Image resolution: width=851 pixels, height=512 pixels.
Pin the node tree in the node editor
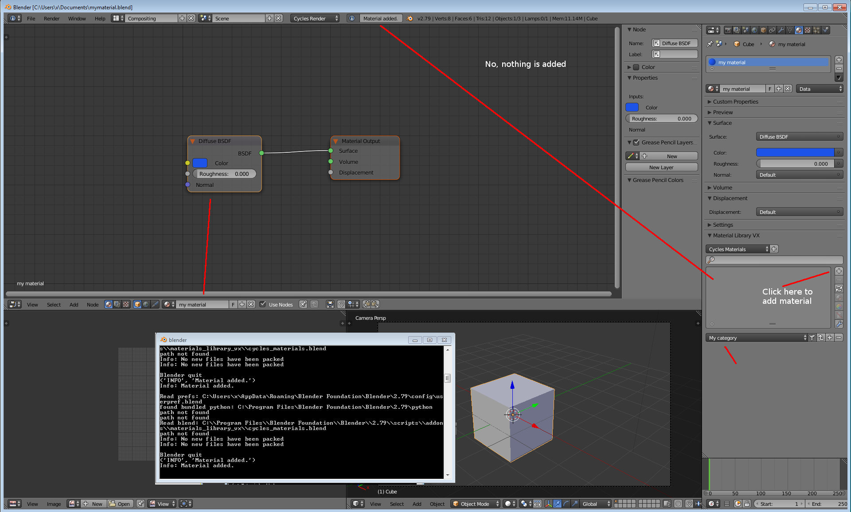(x=303, y=304)
